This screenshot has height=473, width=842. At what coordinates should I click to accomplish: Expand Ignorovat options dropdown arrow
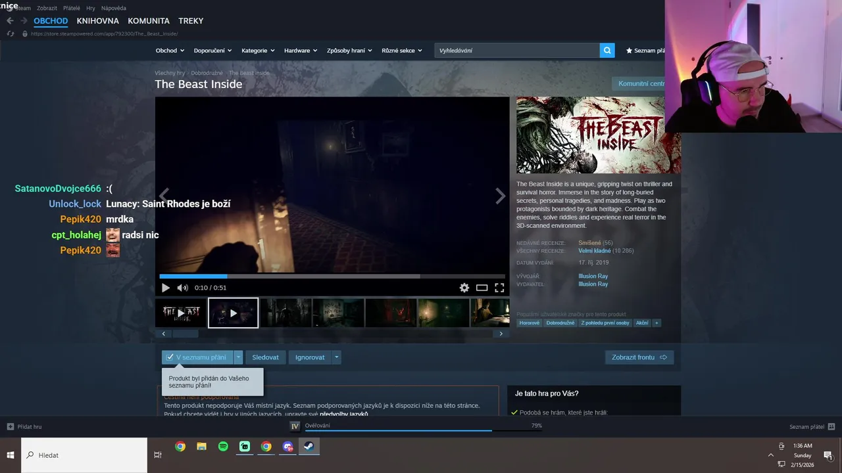tap(336, 357)
